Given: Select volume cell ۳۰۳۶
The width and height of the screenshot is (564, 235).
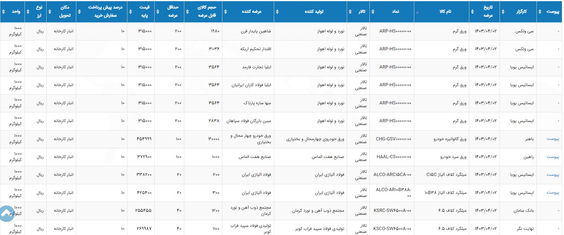Looking at the screenshot, I should coord(214,49).
